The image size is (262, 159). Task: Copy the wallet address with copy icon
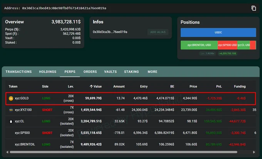click(254, 8)
